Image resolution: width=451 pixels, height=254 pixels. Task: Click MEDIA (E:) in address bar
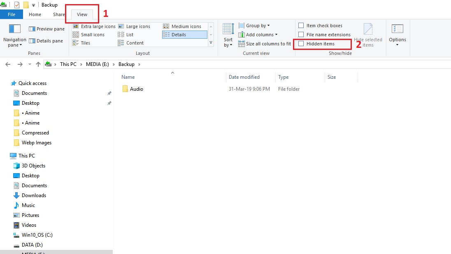click(x=98, y=64)
